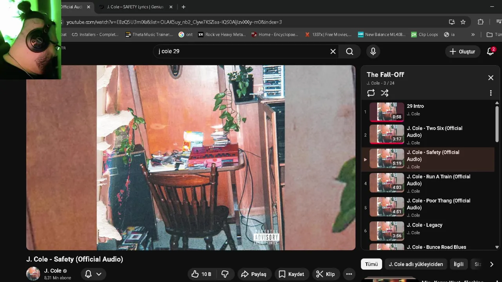Play J. Cole - Poor Thang track
Screen dimensions: 502x282
point(428,208)
